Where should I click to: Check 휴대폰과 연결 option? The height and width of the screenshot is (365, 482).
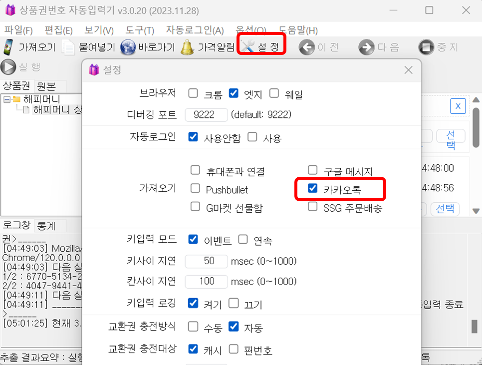pos(195,170)
